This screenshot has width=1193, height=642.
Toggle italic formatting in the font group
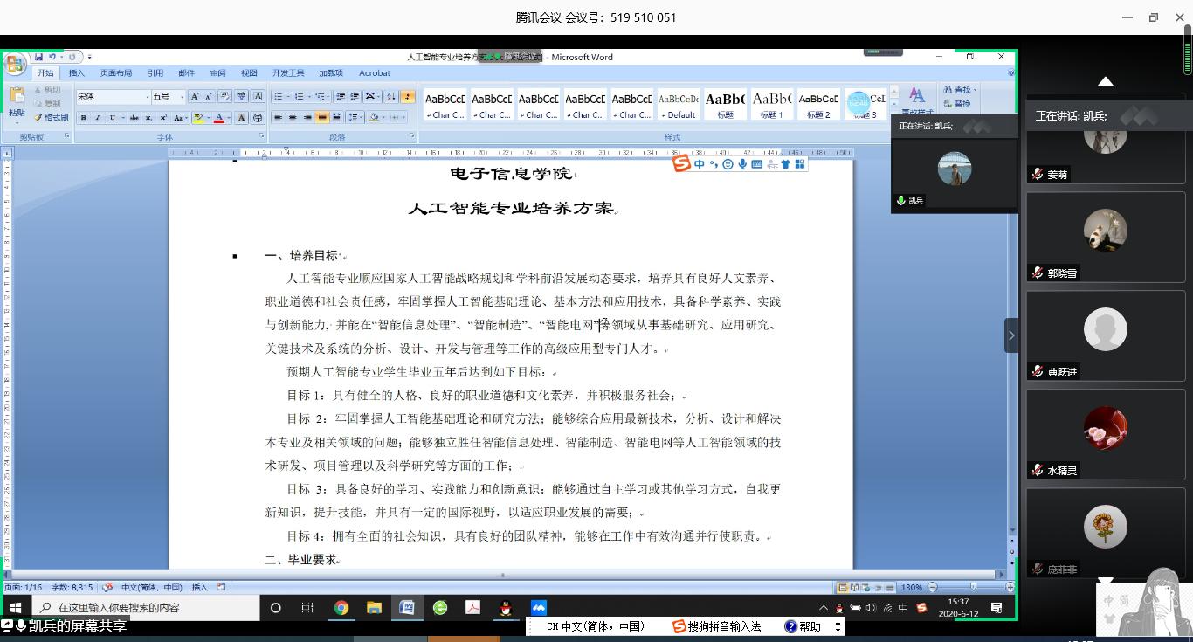tap(98, 118)
